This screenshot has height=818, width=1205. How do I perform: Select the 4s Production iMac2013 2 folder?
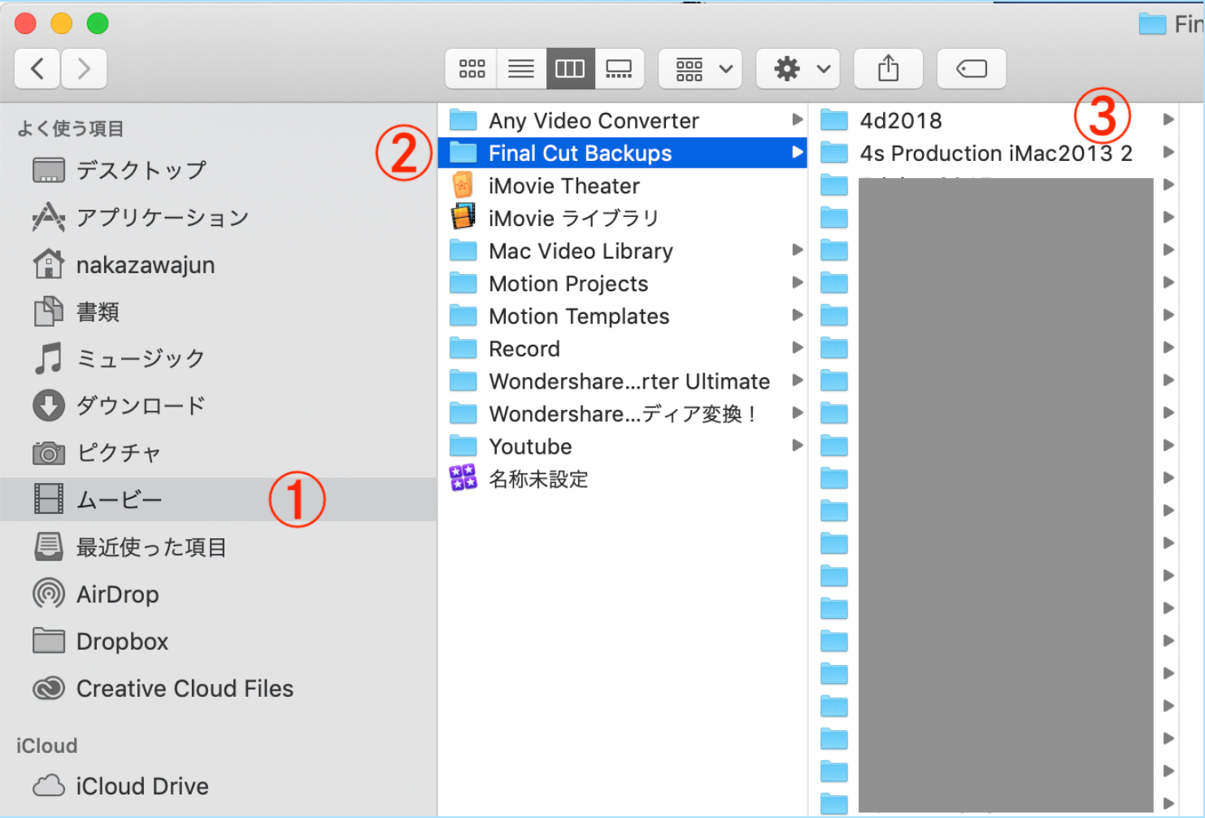click(994, 153)
